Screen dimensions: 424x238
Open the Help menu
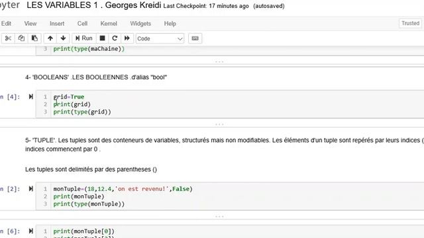(170, 24)
